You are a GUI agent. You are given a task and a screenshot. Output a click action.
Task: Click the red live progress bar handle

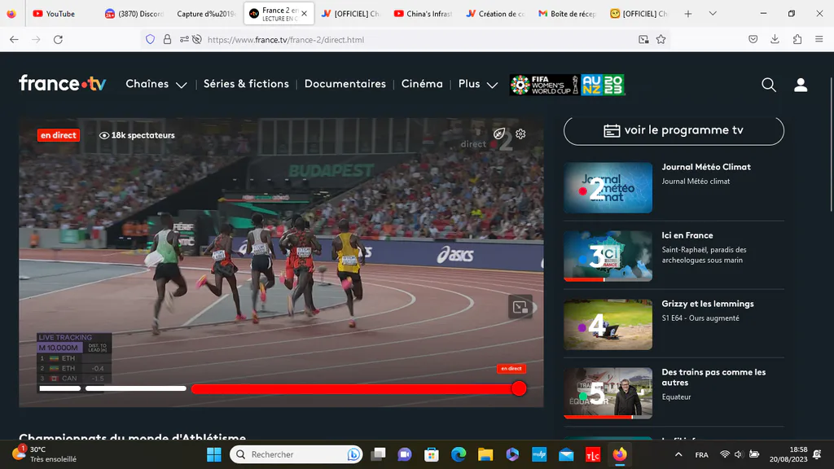click(519, 388)
